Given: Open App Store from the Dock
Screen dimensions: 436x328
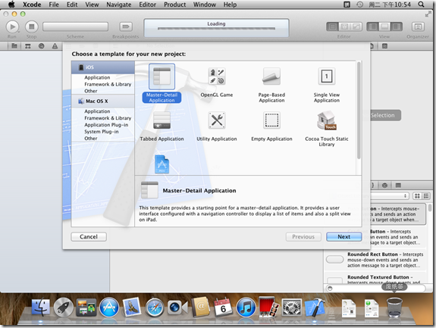Looking at the screenshot, I should tap(108, 308).
